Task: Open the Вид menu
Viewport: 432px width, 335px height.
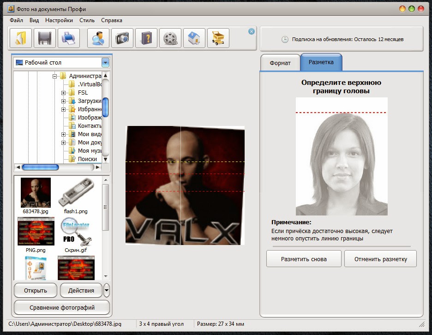Action: click(34, 20)
